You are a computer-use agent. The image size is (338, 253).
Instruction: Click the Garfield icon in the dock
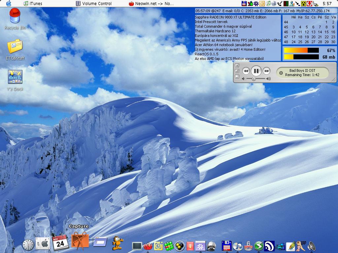click(x=117, y=243)
